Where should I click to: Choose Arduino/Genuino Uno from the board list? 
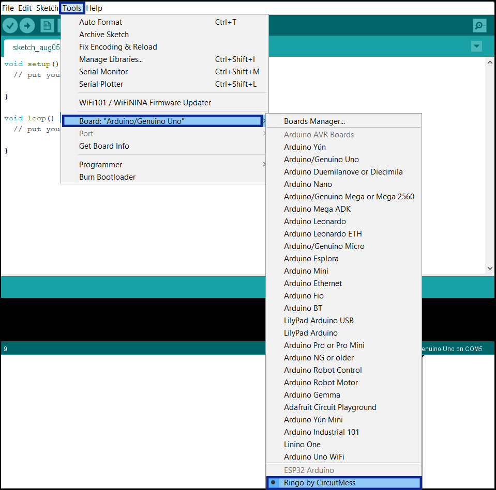[x=321, y=160]
